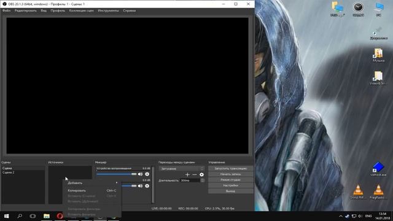Open Task View on the taskbar
The height and width of the screenshot is (221, 393).
[x=33, y=216]
